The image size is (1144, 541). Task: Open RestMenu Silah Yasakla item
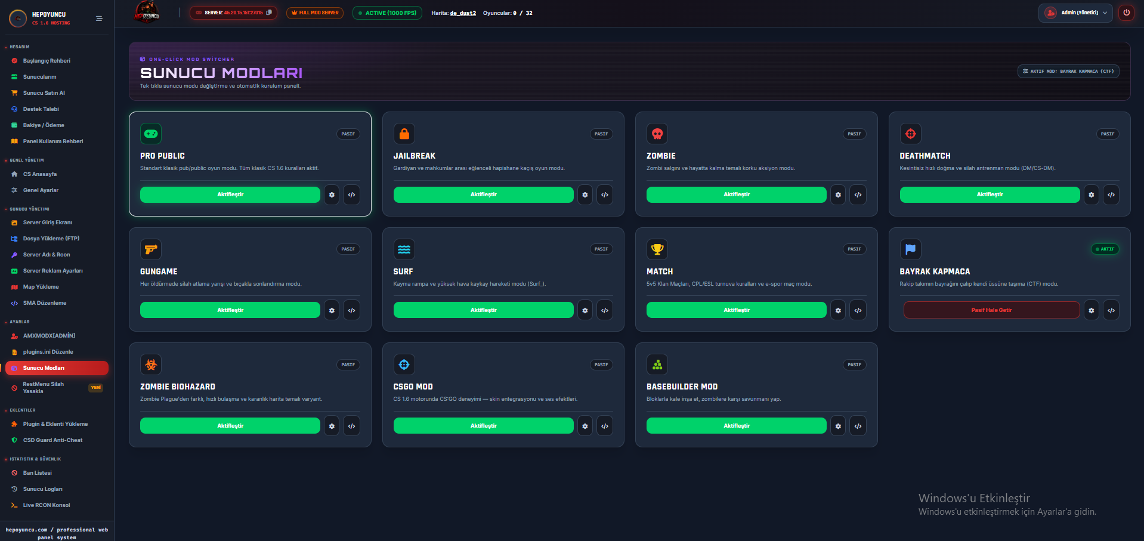point(57,388)
